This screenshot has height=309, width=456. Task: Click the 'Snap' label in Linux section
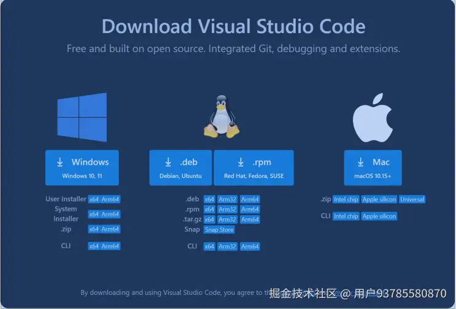point(192,229)
